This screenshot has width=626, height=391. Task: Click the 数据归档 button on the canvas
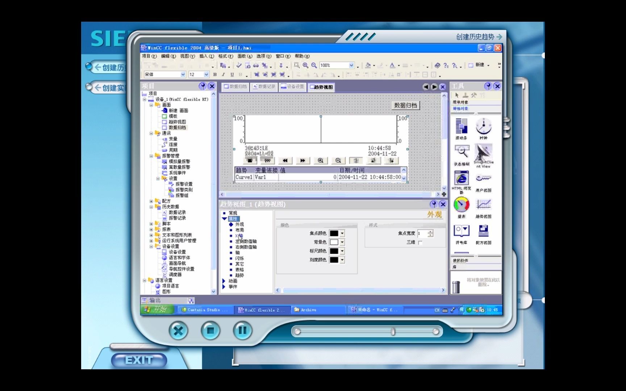click(x=405, y=105)
